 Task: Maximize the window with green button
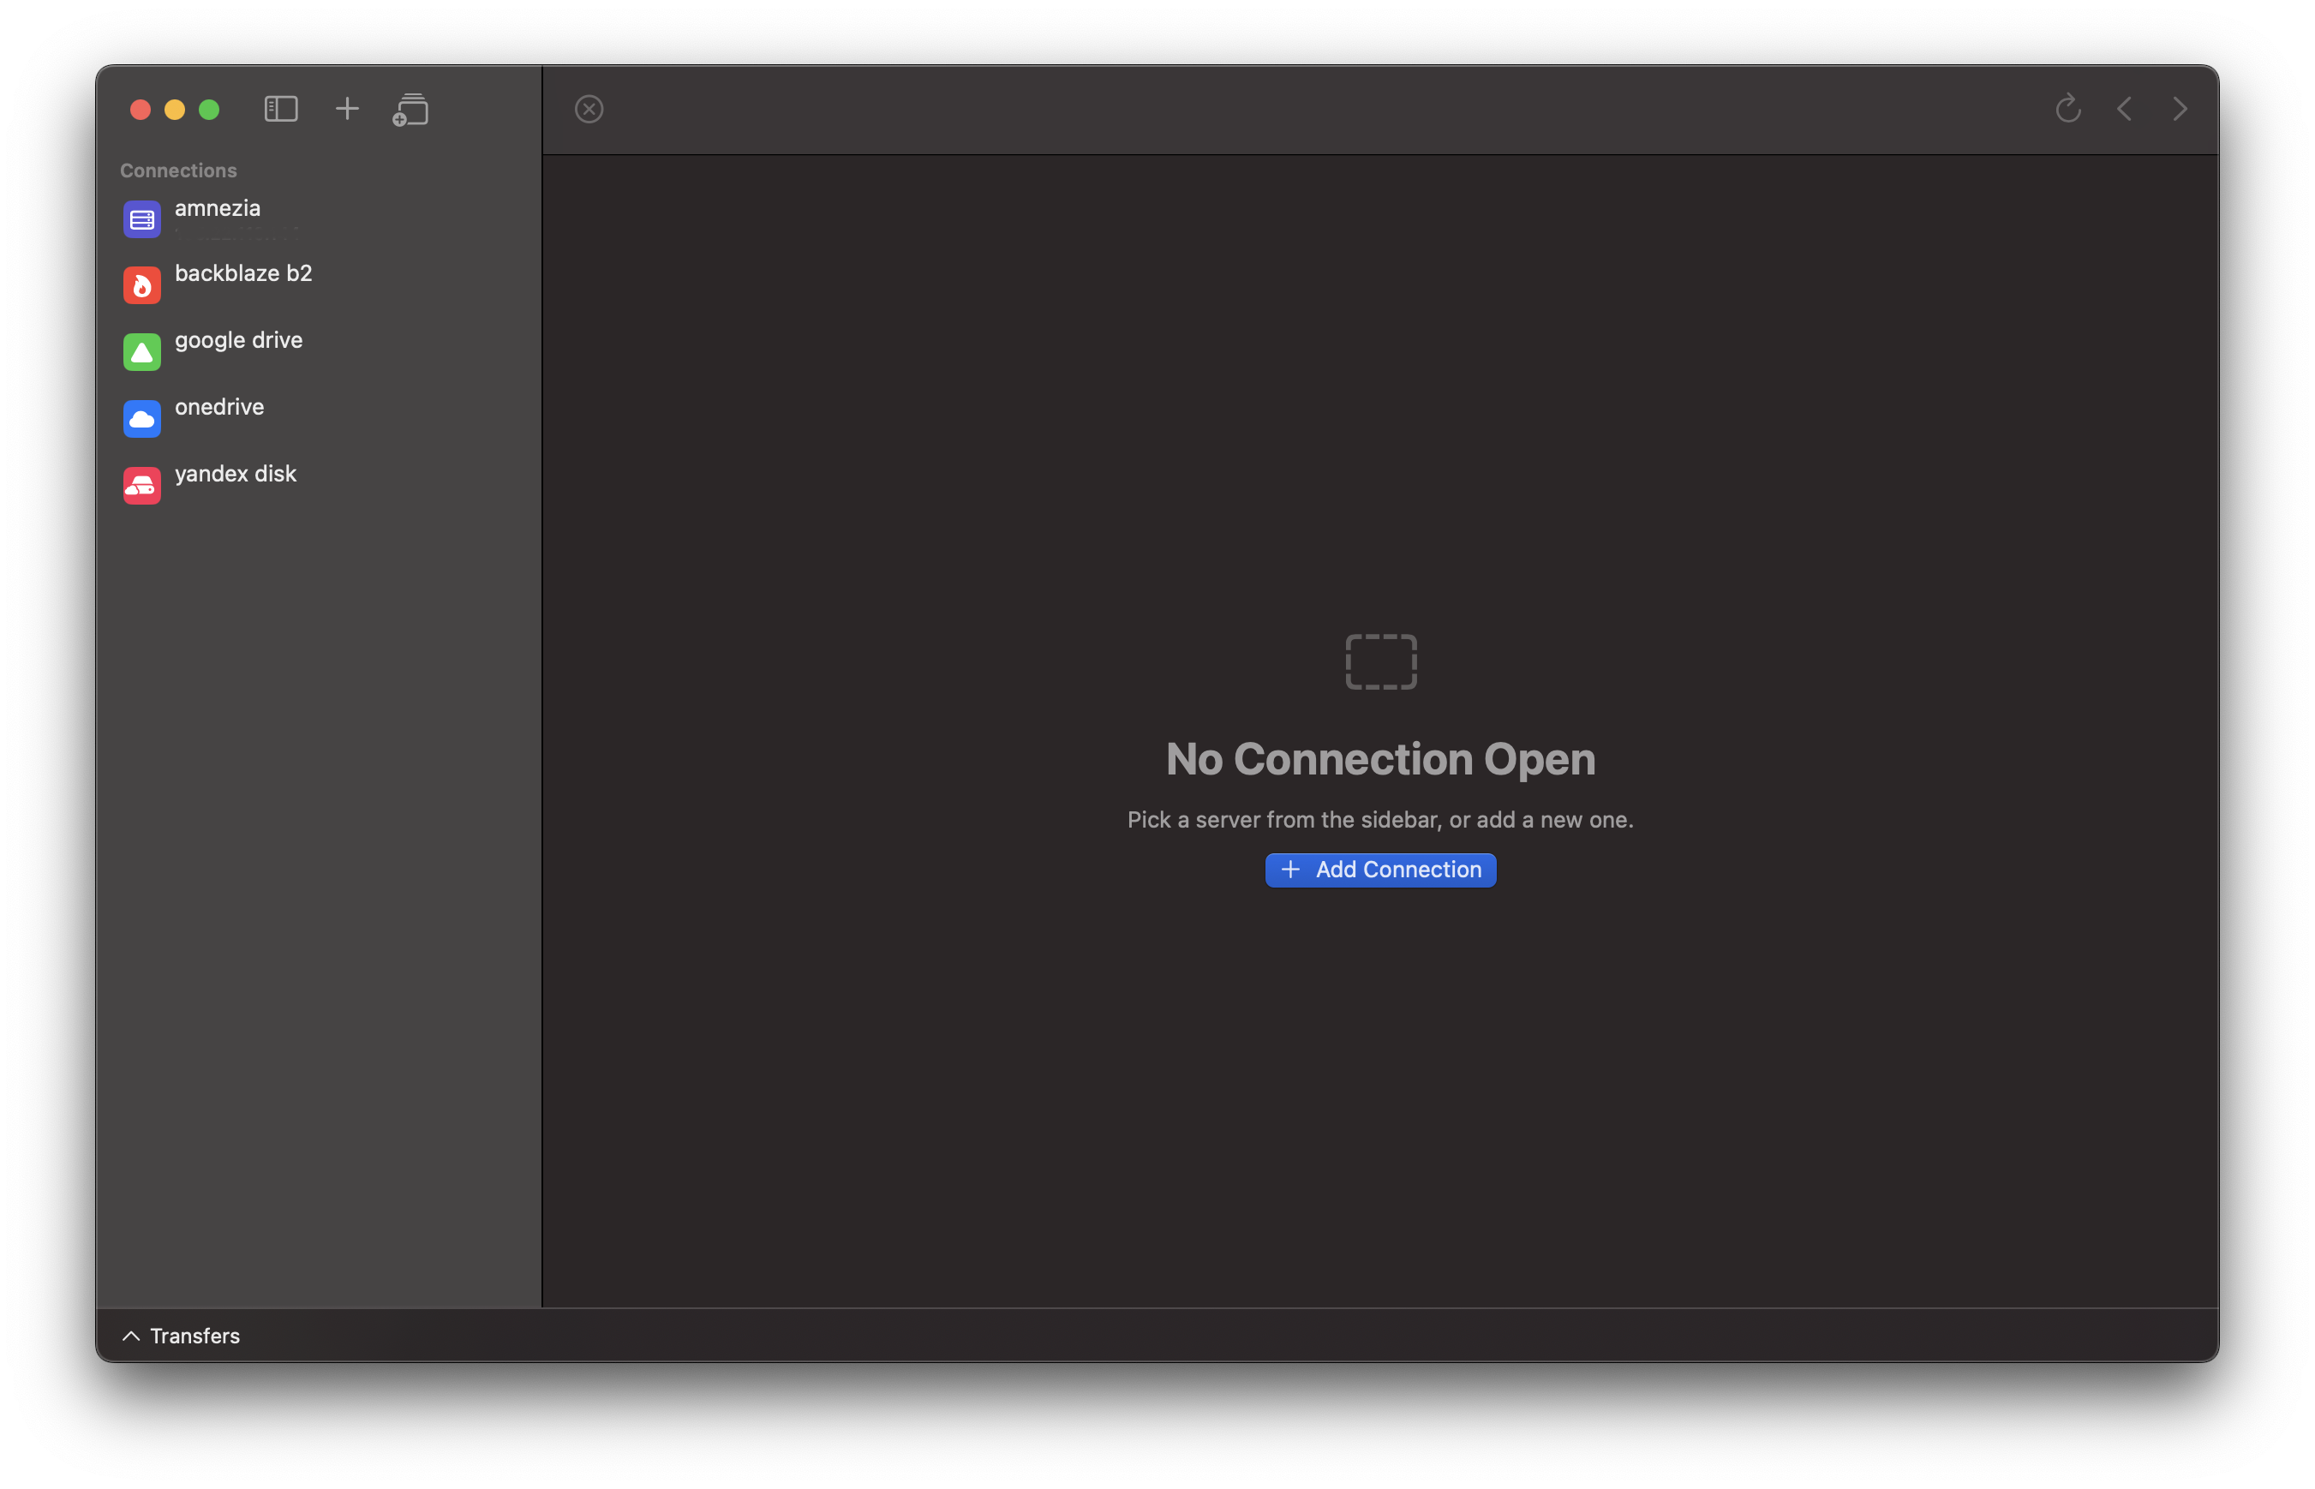coord(209,110)
